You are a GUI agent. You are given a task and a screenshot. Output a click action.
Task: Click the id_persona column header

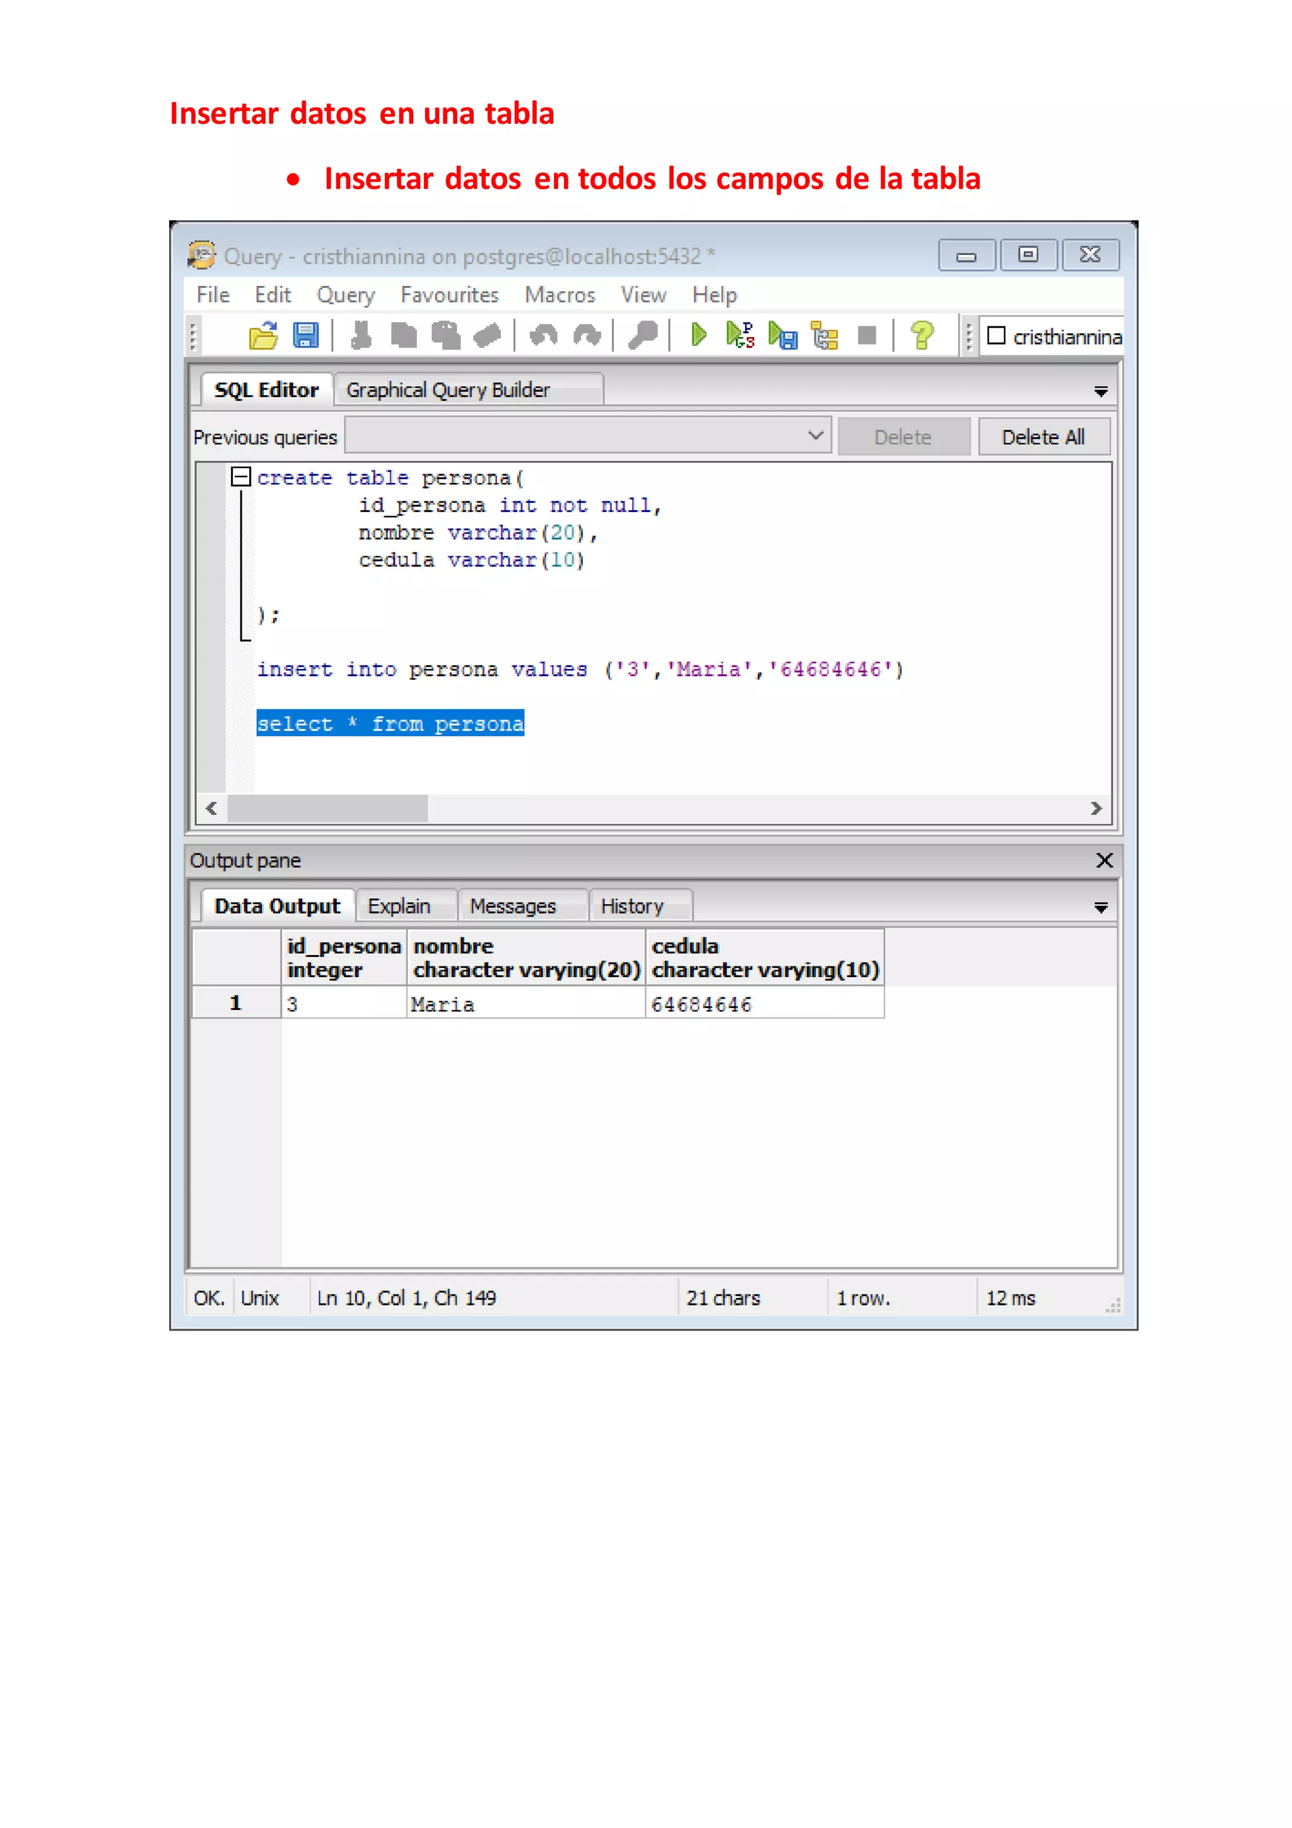click(x=344, y=958)
